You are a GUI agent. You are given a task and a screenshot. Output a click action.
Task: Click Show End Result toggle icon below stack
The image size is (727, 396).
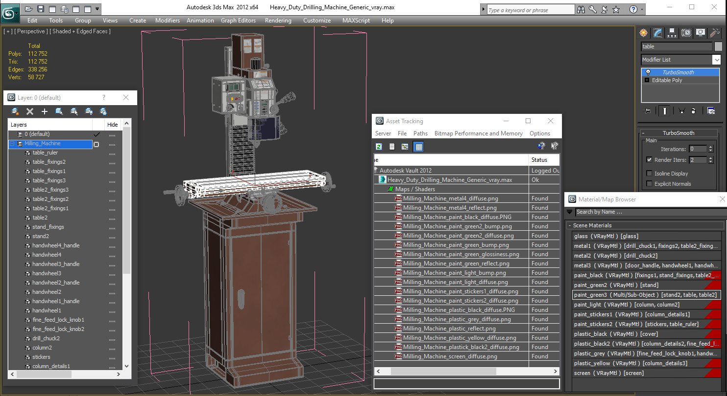point(664,111)
